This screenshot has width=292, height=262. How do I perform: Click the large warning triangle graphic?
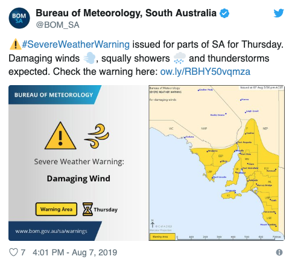60,136
